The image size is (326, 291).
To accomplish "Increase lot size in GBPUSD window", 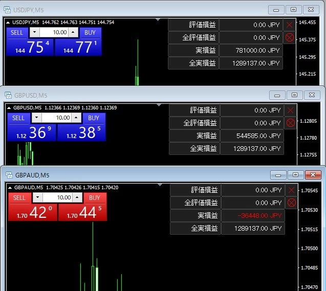I will [76, 118].
